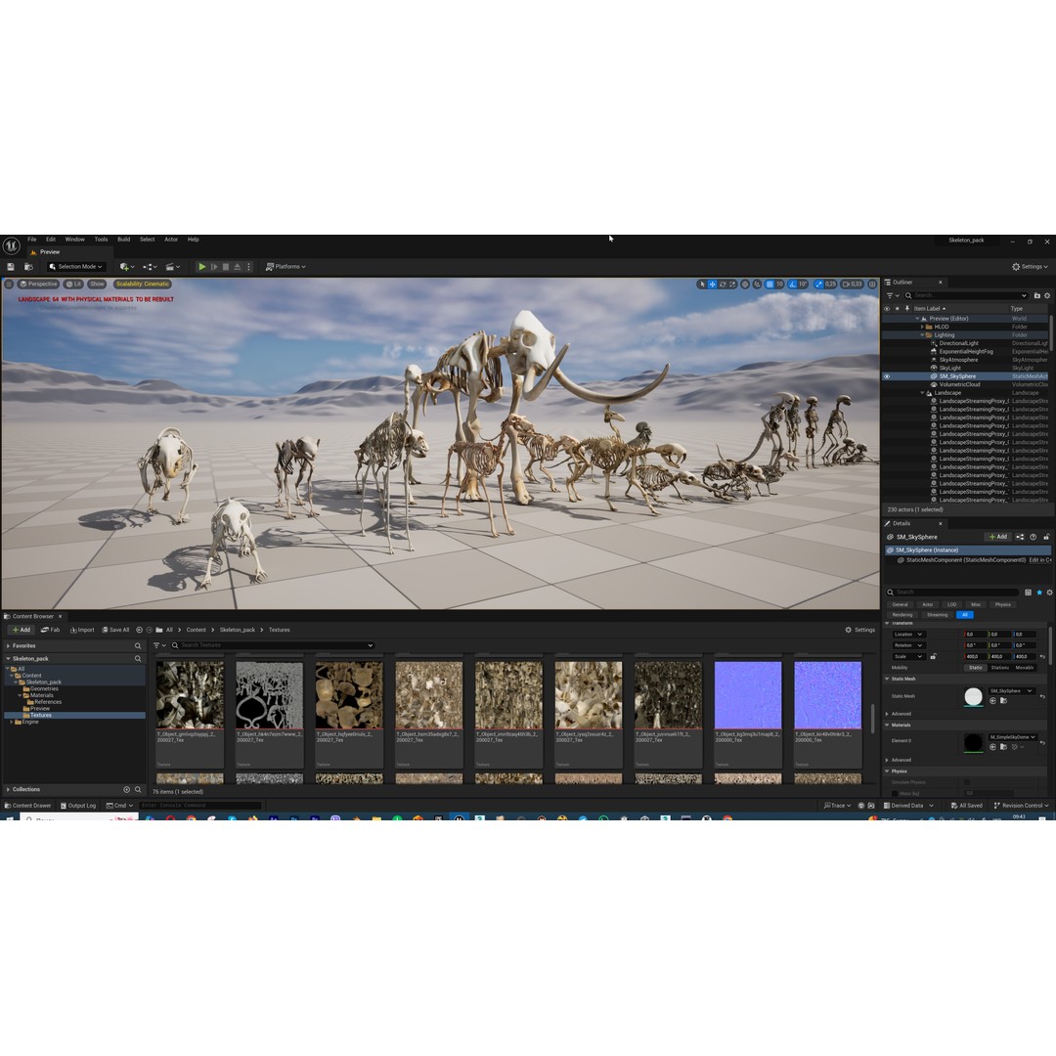Hide SM_SkySphere with its eye icon

tap(886, 376)
